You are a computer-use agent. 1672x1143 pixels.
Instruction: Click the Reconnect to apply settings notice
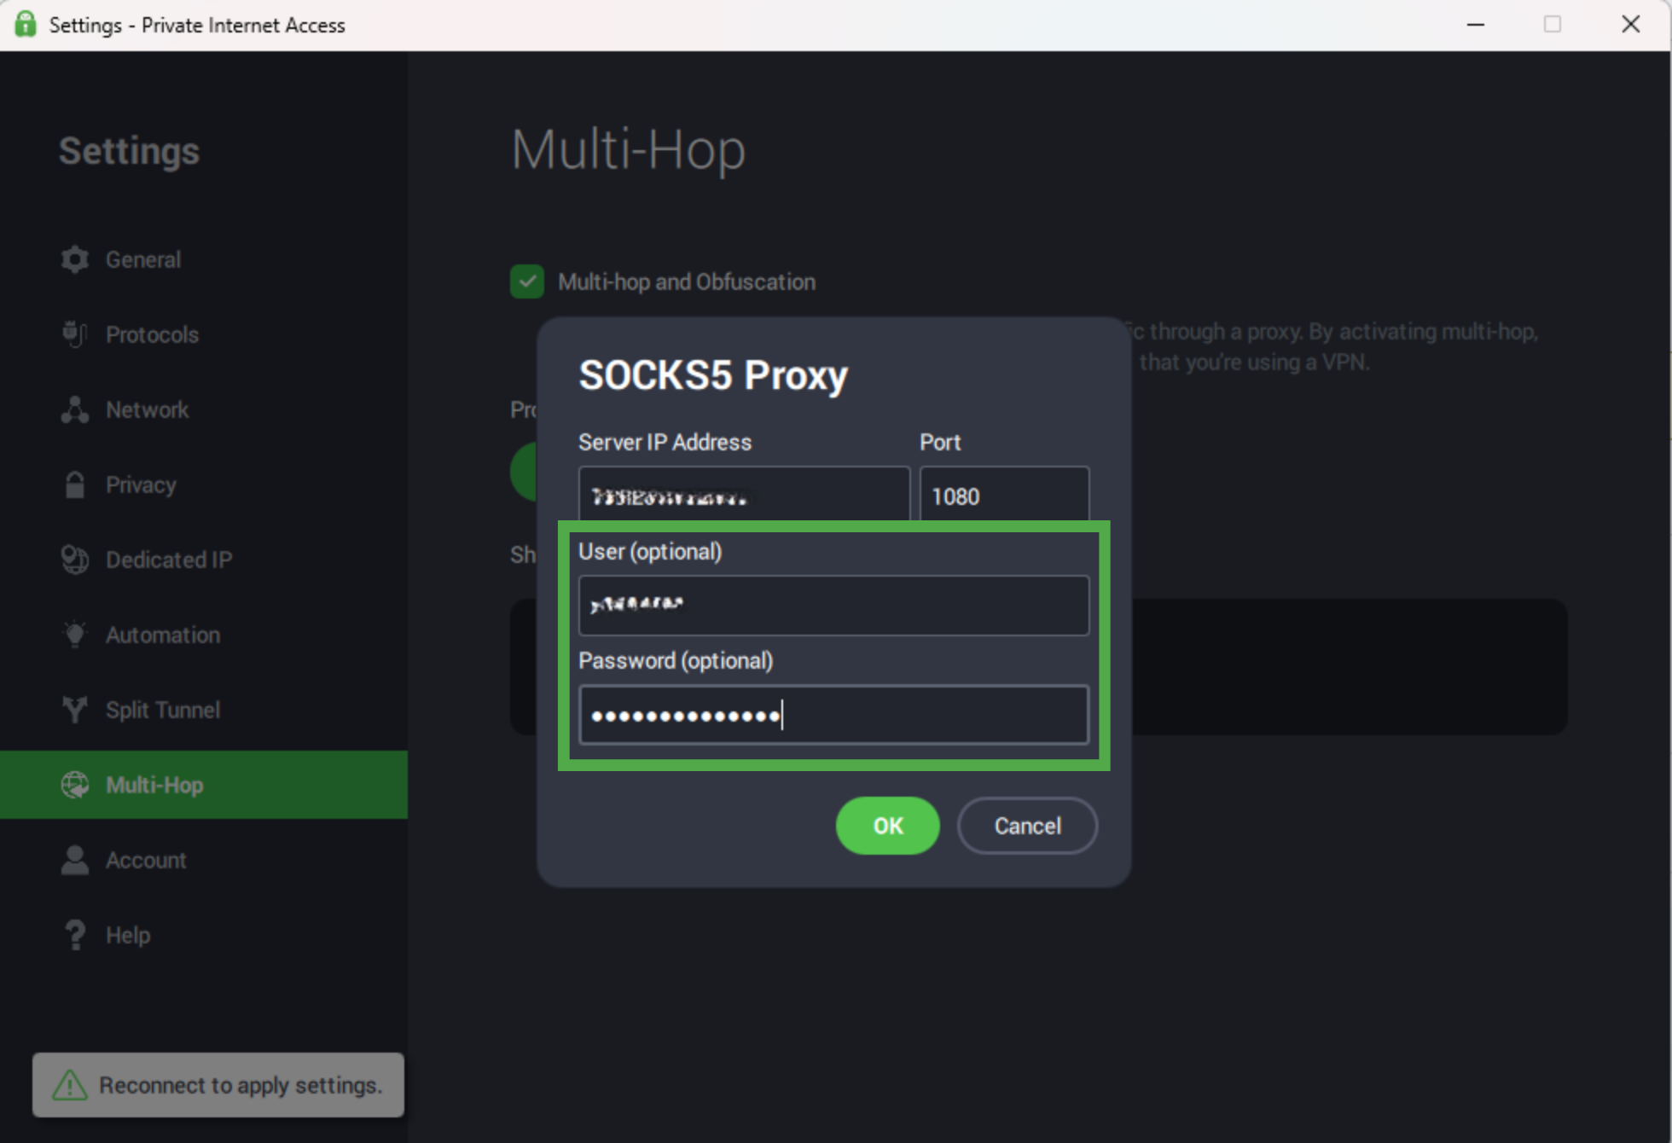tap(218, 1085)
